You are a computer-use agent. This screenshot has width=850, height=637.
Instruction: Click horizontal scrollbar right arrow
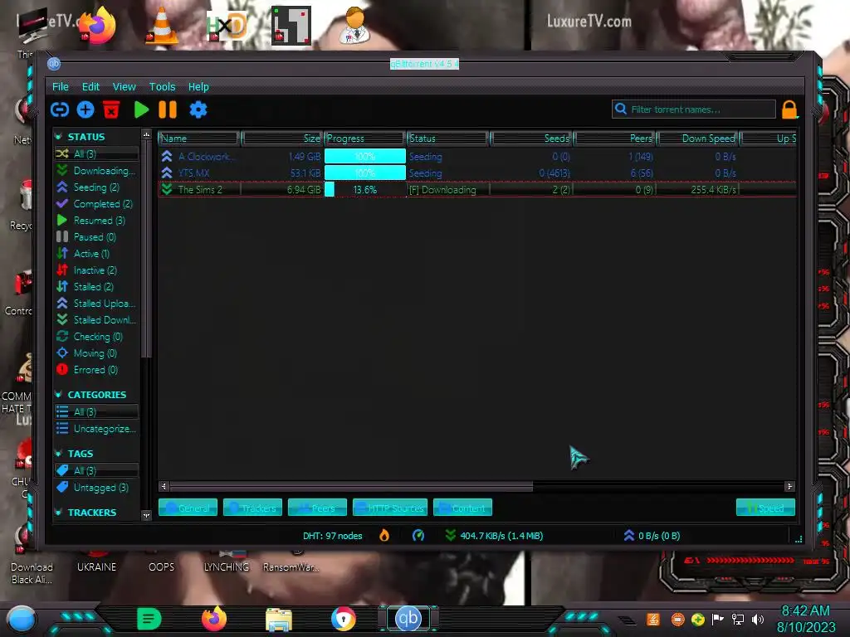(x=789, y=486)
